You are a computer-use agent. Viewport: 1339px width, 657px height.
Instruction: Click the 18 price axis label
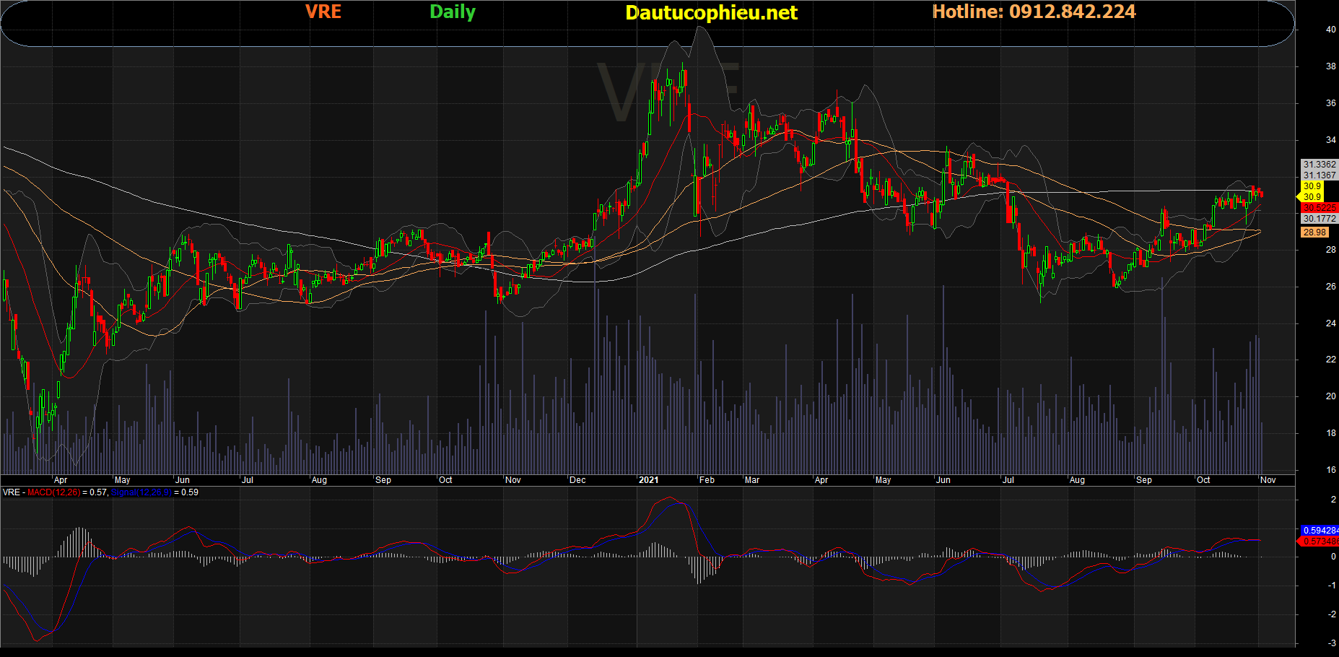click(x=1330, y=433)
